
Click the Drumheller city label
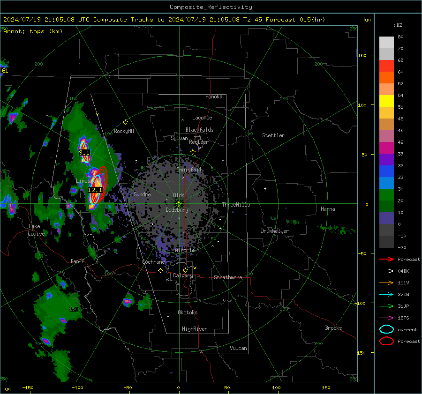coord(275,231)
